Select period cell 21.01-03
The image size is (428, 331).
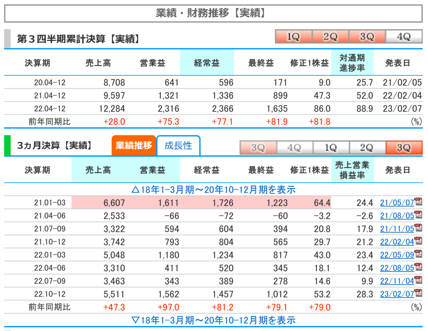click(50, 203)
